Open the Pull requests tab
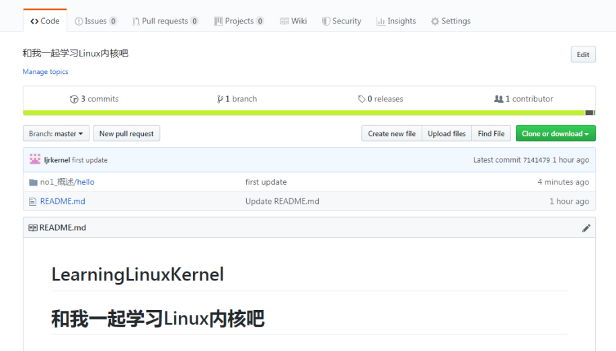 point(165,21)
